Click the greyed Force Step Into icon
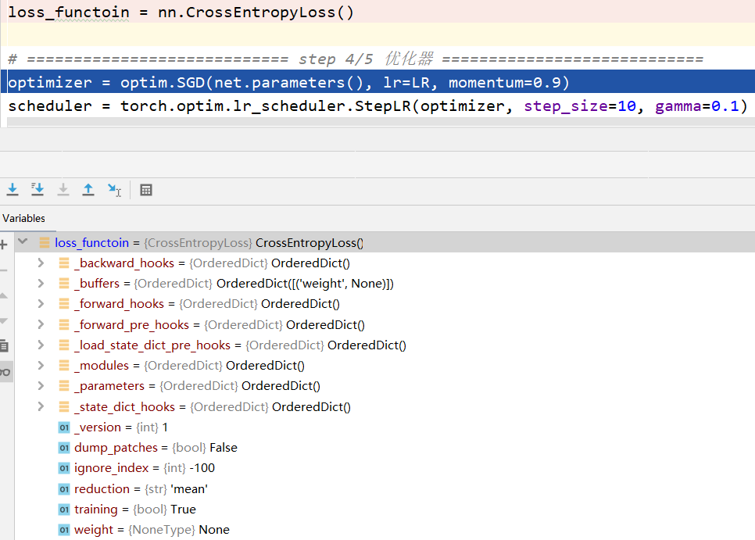Viewport: 755px width, 540px height. [63, 190]
